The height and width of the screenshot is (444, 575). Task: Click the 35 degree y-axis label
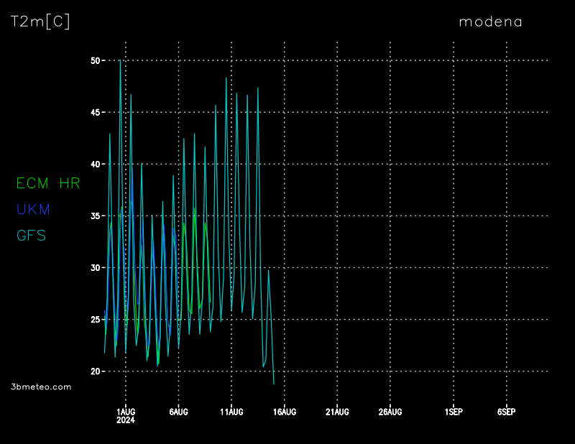(x=95, y=216)
